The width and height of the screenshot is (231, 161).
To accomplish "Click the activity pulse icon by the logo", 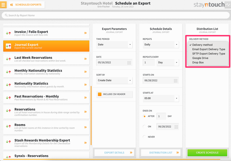I will [x=228, y=5].
